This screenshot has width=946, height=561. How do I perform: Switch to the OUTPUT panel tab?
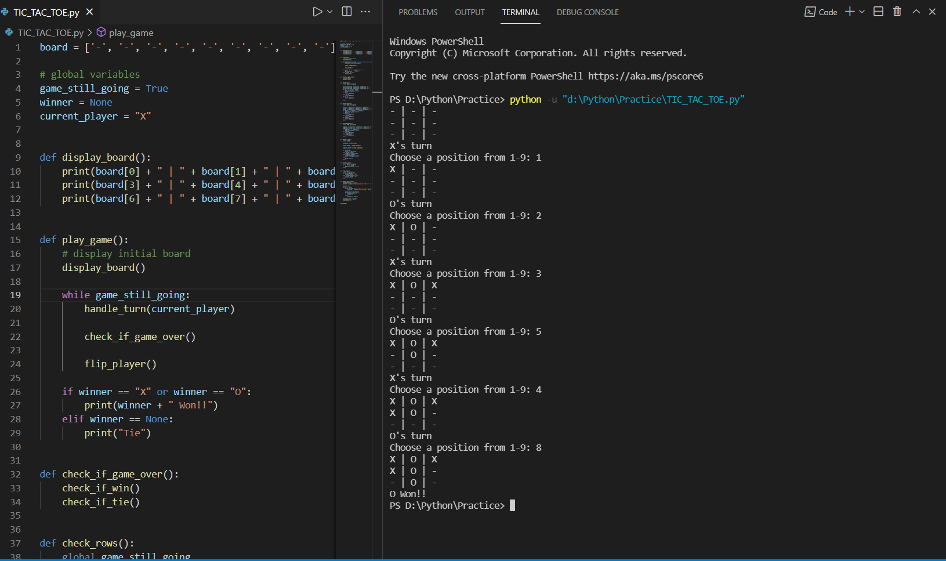click(469, 12)
